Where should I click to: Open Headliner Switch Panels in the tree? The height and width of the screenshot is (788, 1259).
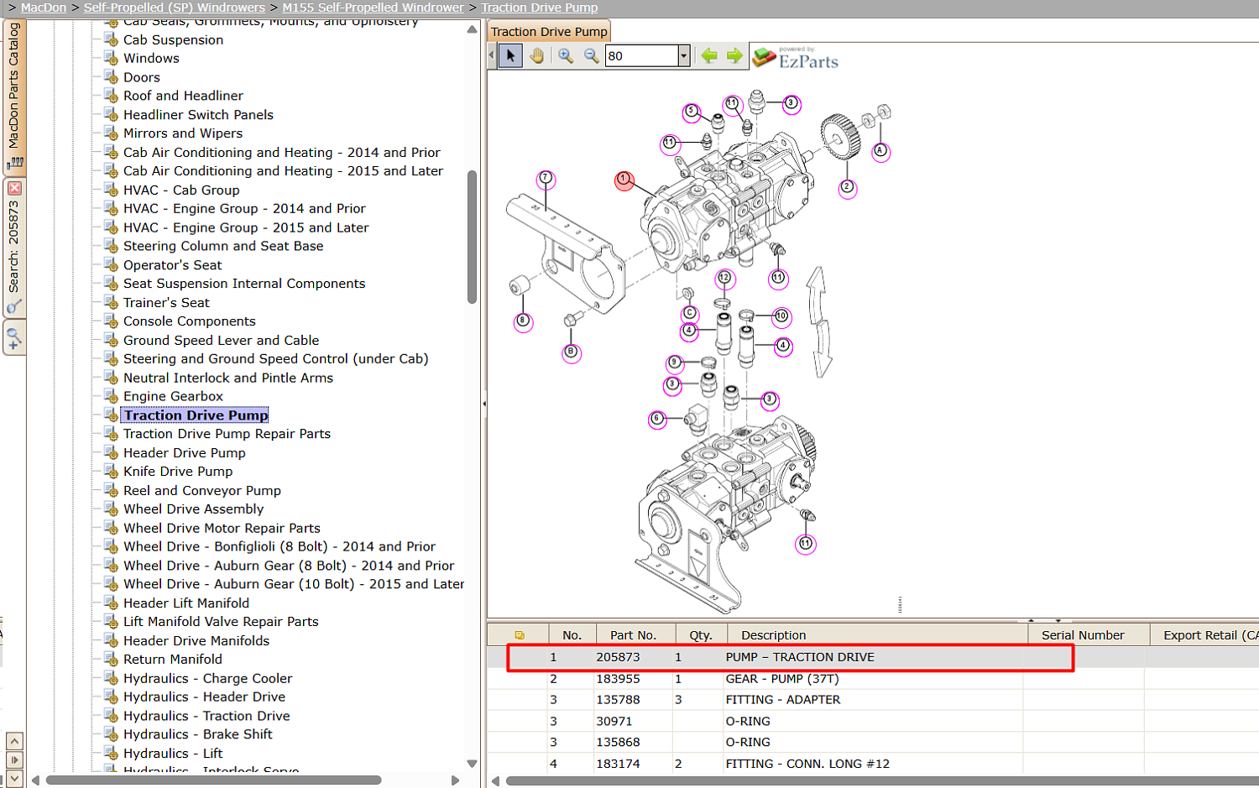[x=198, y=115]
